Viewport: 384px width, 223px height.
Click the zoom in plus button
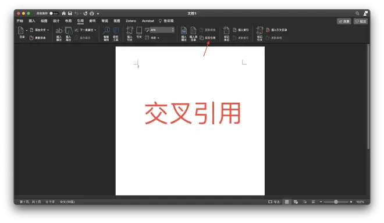coord(351,202)
